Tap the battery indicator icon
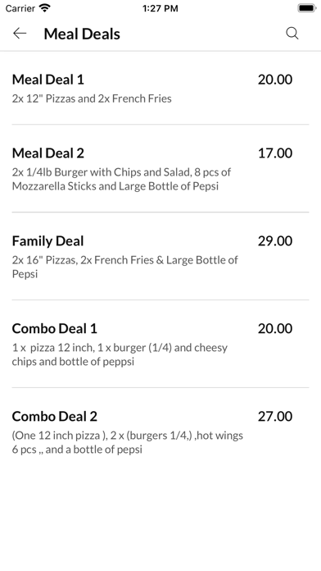Image resolution: width=321 pixels, height=571 pixels. (x=307, y=8)
